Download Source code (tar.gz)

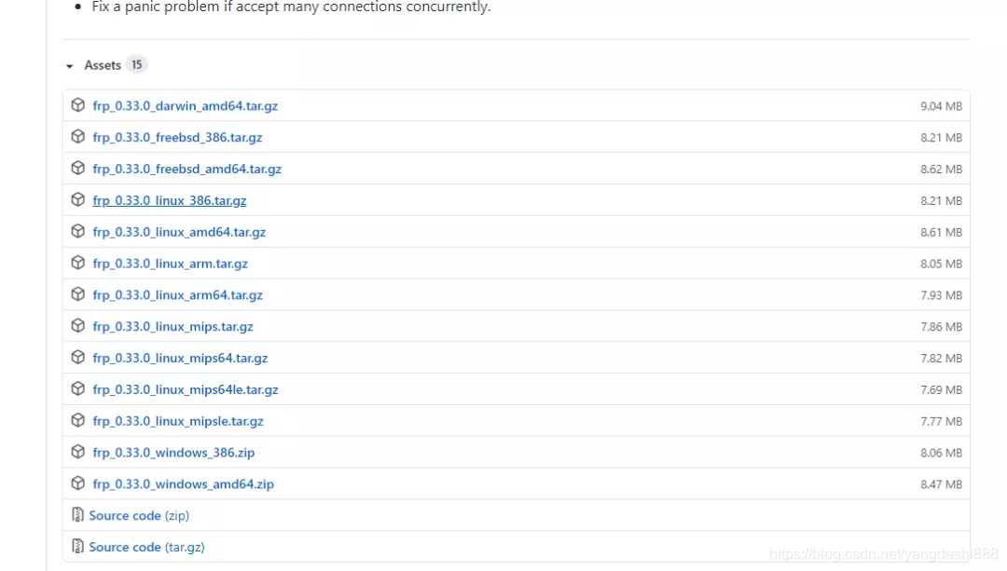147,547
